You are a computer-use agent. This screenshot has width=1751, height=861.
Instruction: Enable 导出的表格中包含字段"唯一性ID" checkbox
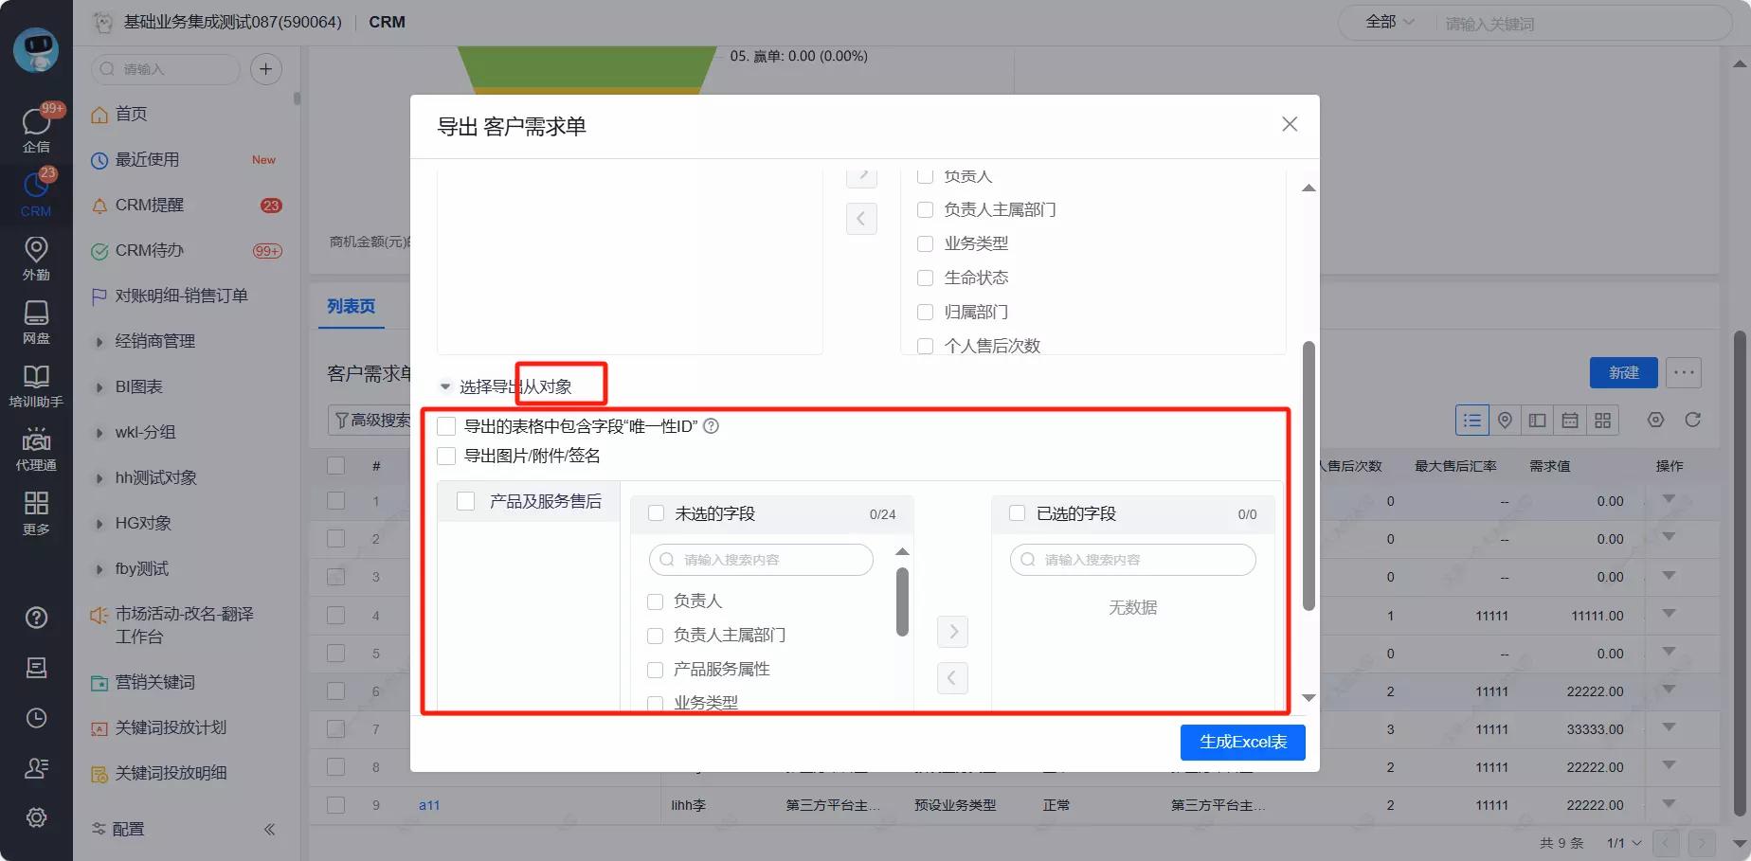tap(446, 426)
